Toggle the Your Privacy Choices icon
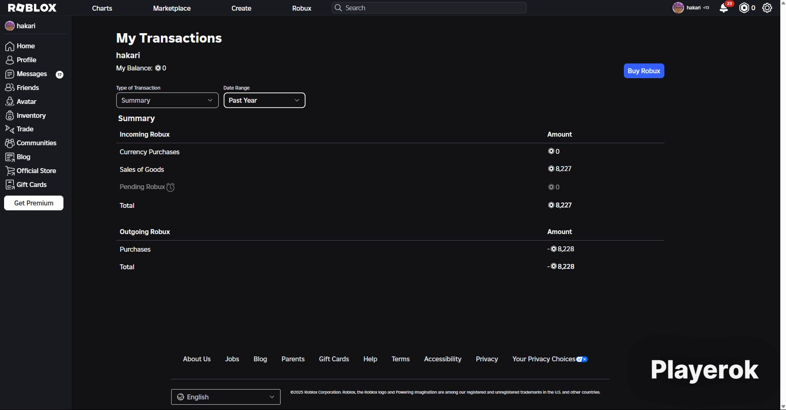This screenshot has height=410, width=786. 582,359
